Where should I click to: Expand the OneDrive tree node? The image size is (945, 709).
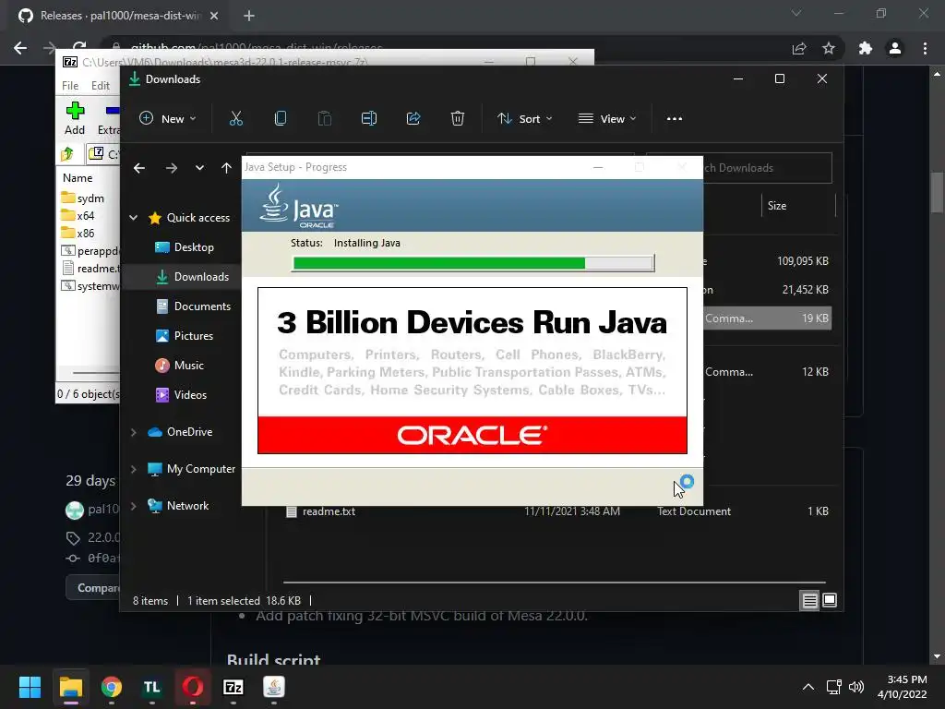click(x=133, y=432)
